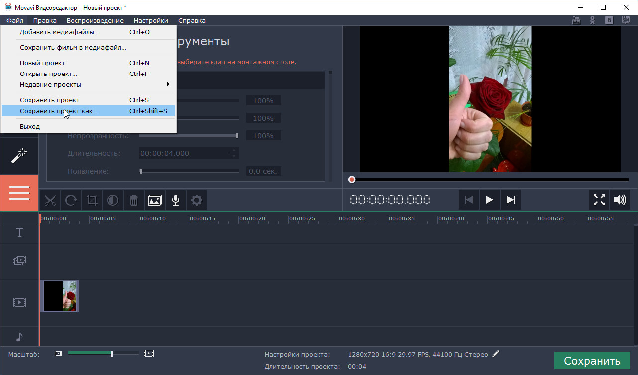The width and height of the screenshot is (638, 375).
Task: Click the feedback chat icon
Action: click(626, 20)
